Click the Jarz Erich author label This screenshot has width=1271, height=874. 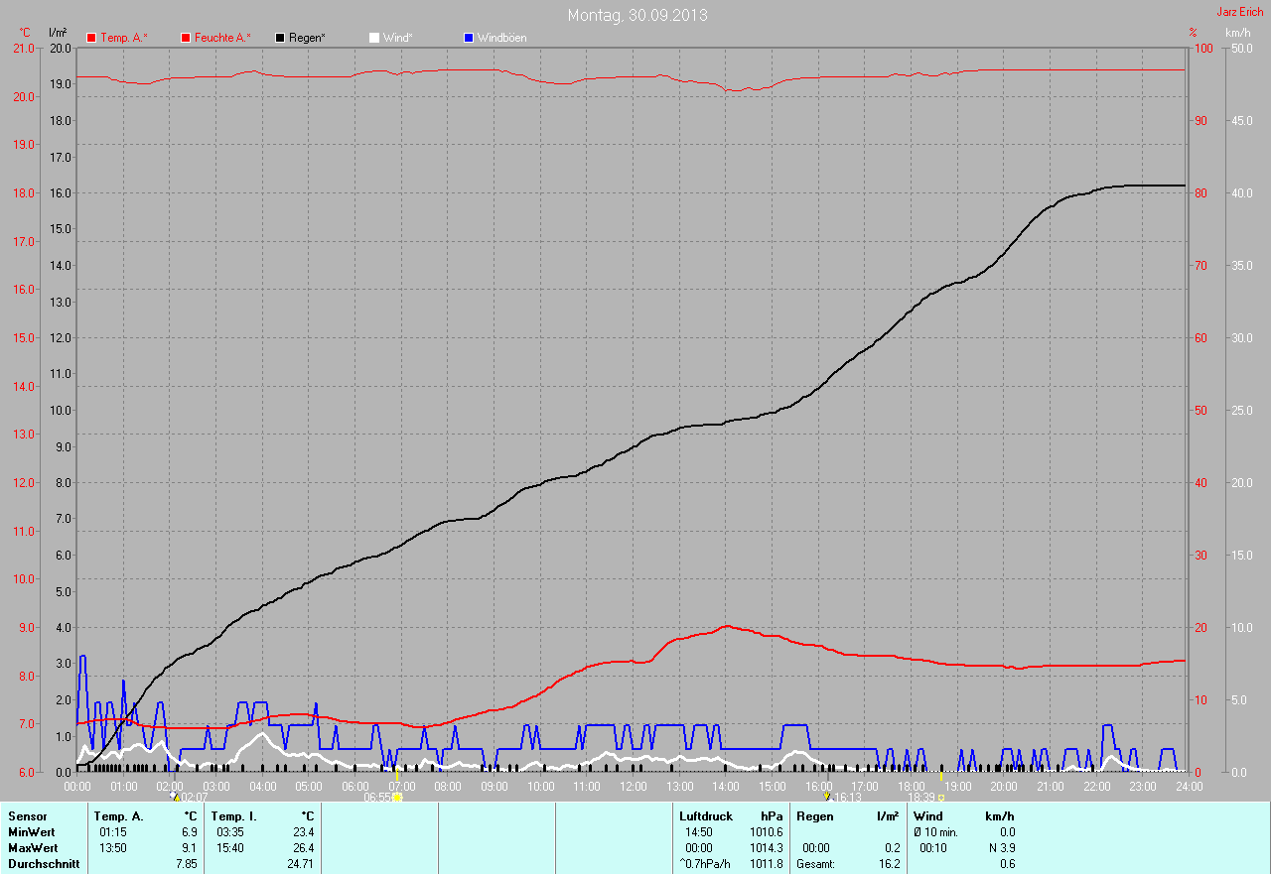tap(1240, 12)
